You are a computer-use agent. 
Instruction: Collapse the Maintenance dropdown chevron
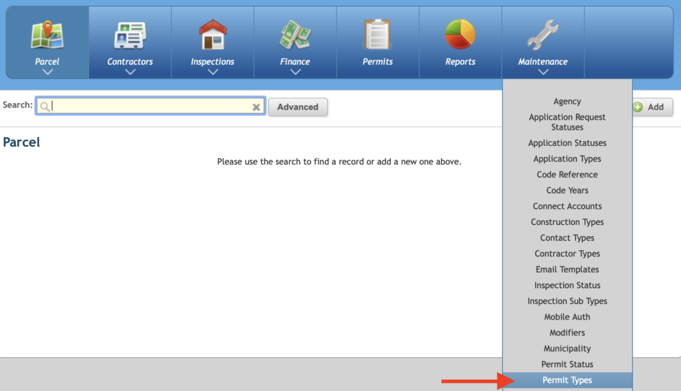[543, 72]
